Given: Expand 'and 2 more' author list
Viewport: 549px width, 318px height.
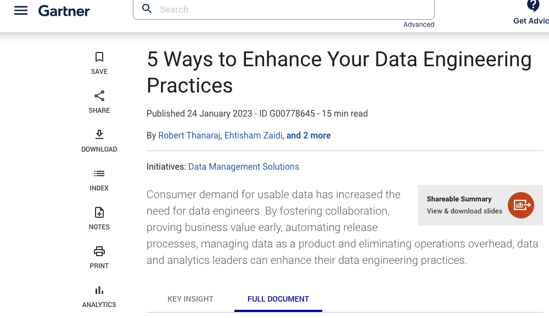Looking at the screenshot, I should pyautogui.click(x=309, y=135).
